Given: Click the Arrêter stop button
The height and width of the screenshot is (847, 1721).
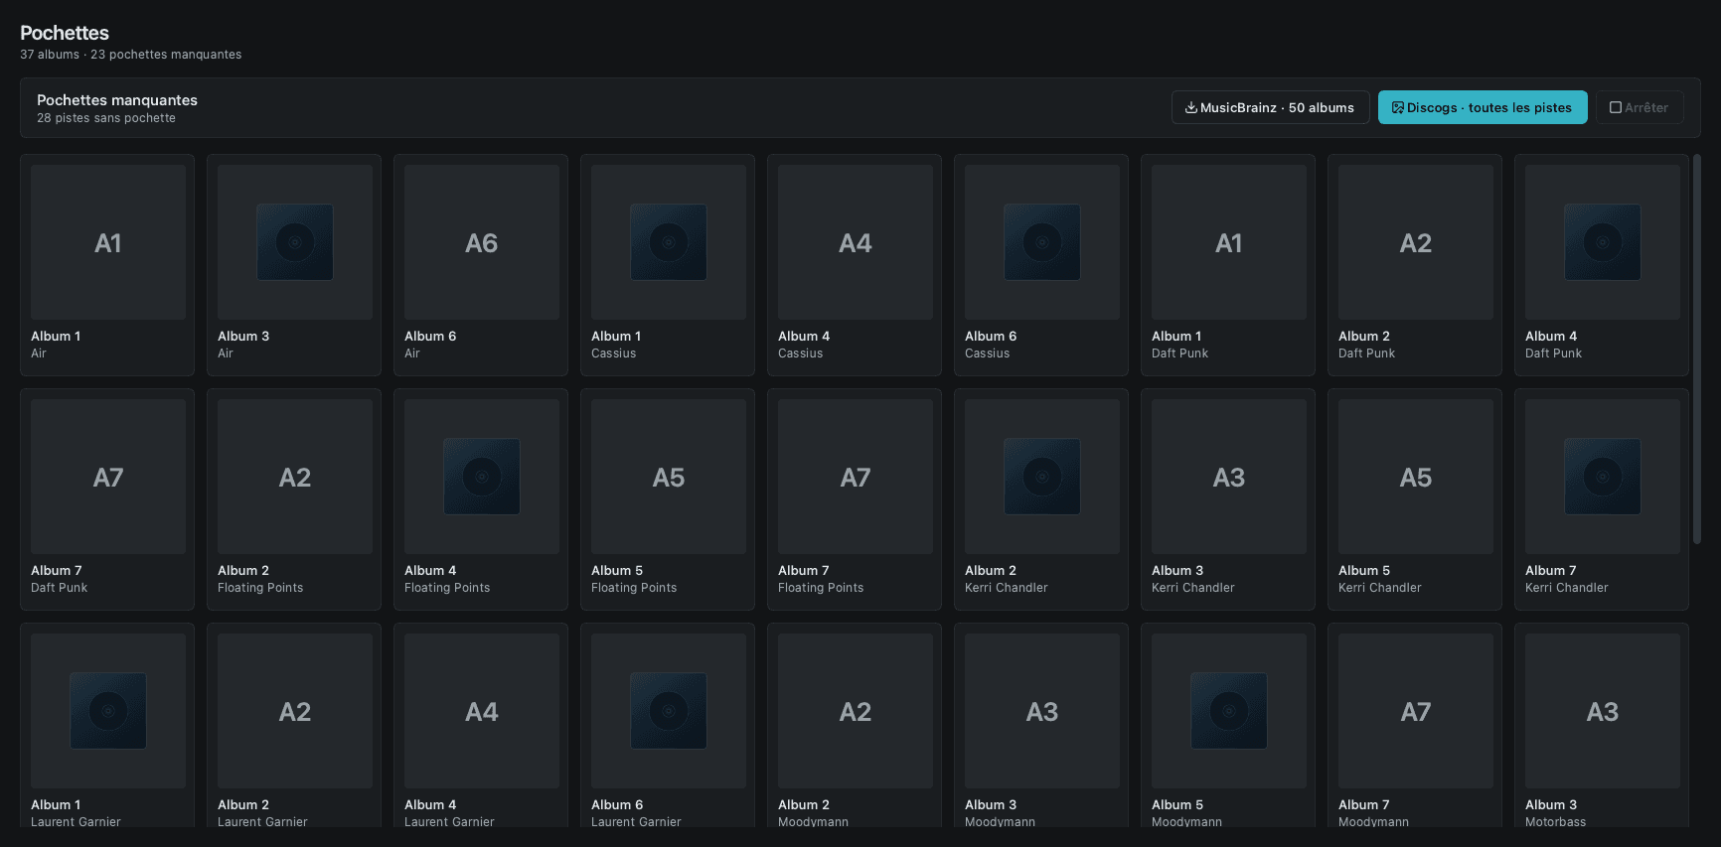Looking at the screenshot, I should [x=1639, y=107].
